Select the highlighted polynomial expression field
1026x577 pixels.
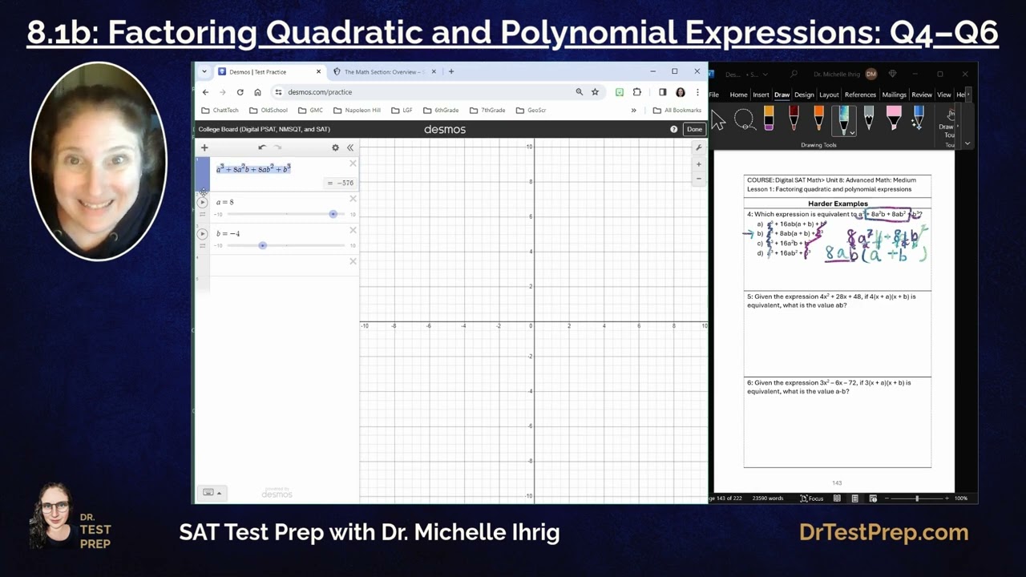253,169
